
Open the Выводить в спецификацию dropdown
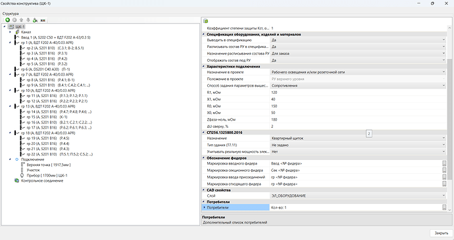click(443, 40)
